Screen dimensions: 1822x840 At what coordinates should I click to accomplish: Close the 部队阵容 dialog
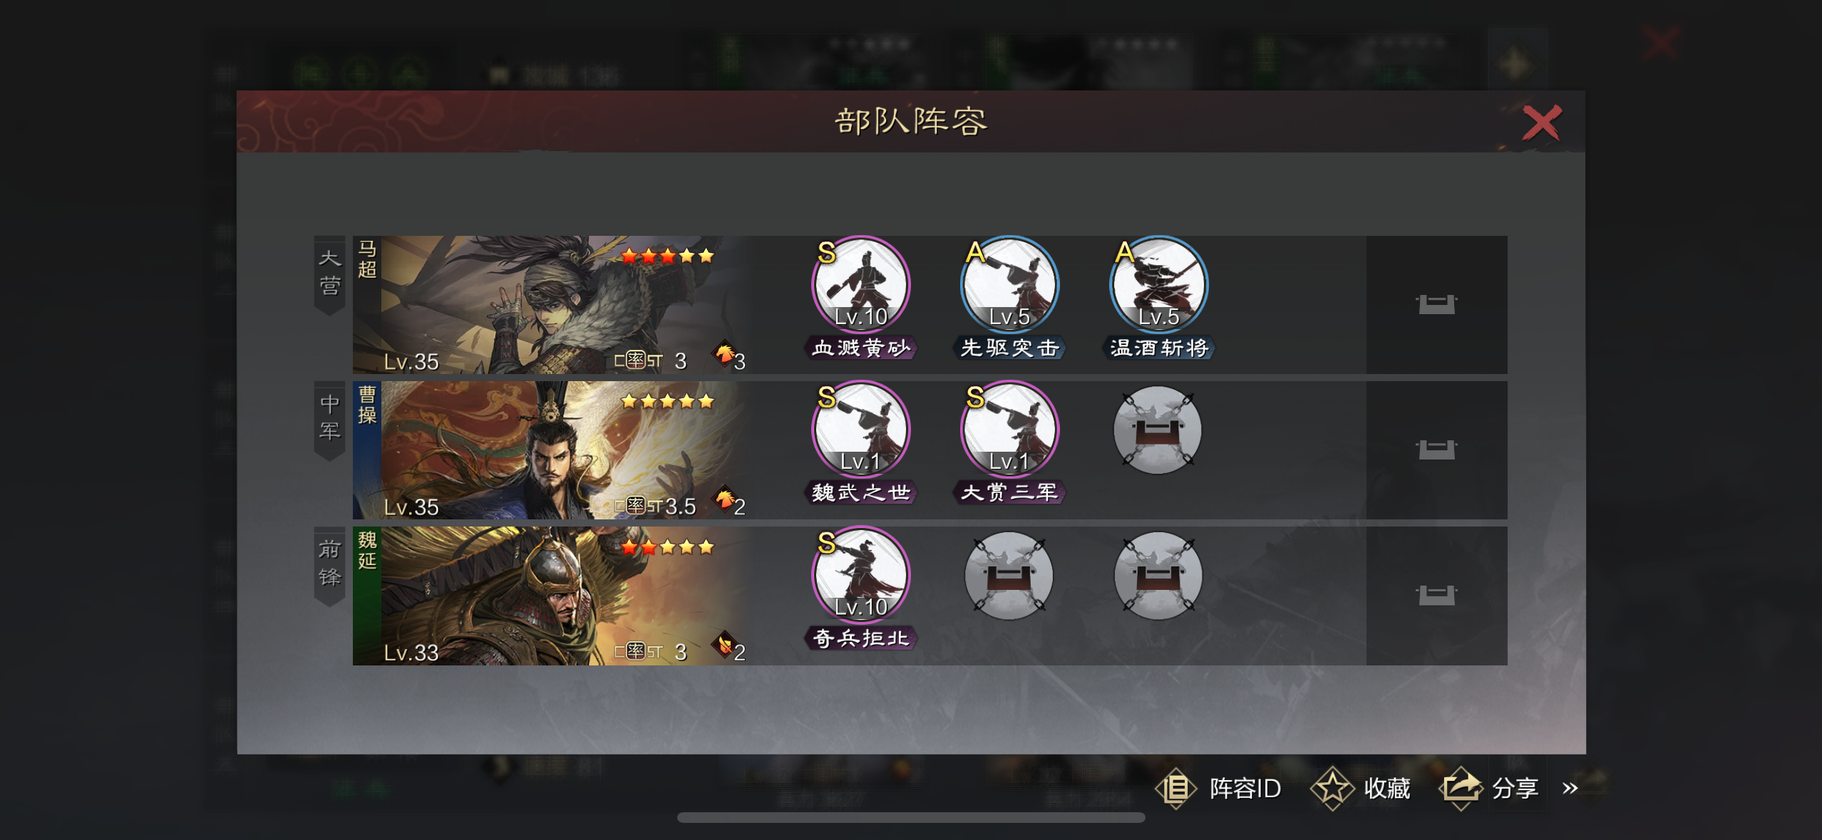[1542, 123]
